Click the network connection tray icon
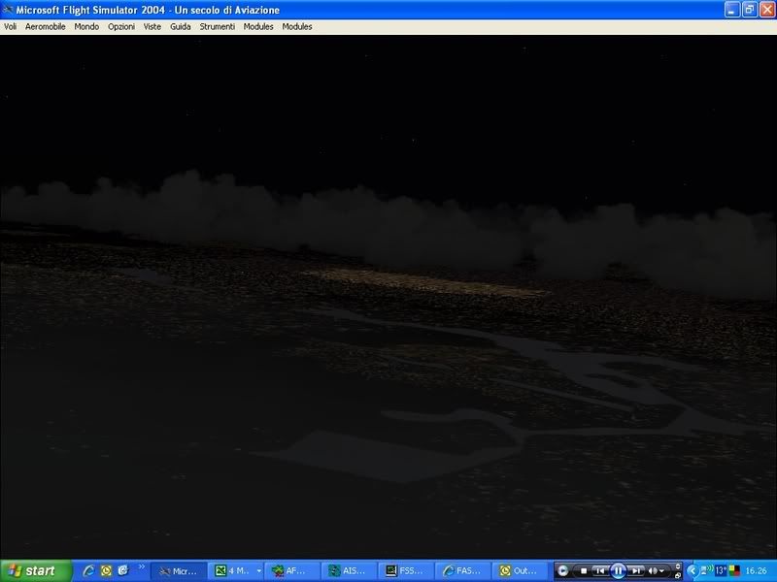Screen dimensions: 777x582 [707, 570]
